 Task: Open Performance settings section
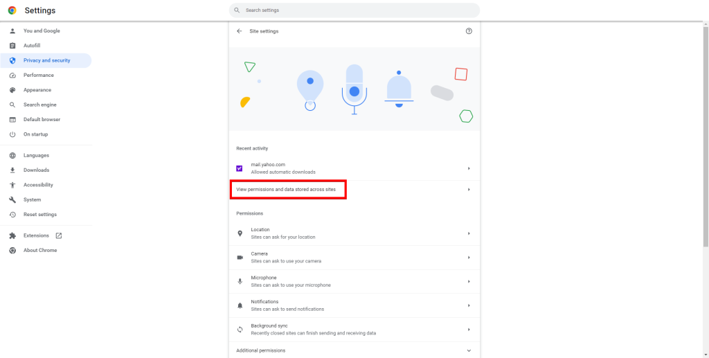pyautogui.click(x=46, y=75)
